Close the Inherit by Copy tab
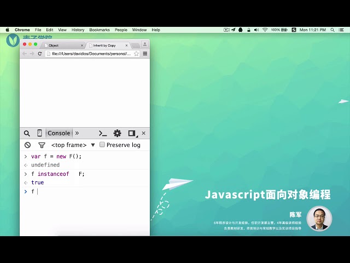Viewport: 350px width, 263px height. (x=126, y=45)
